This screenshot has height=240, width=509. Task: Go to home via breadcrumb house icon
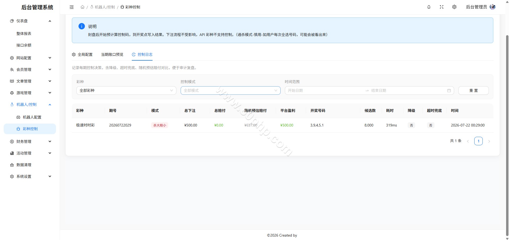[82, 7]
